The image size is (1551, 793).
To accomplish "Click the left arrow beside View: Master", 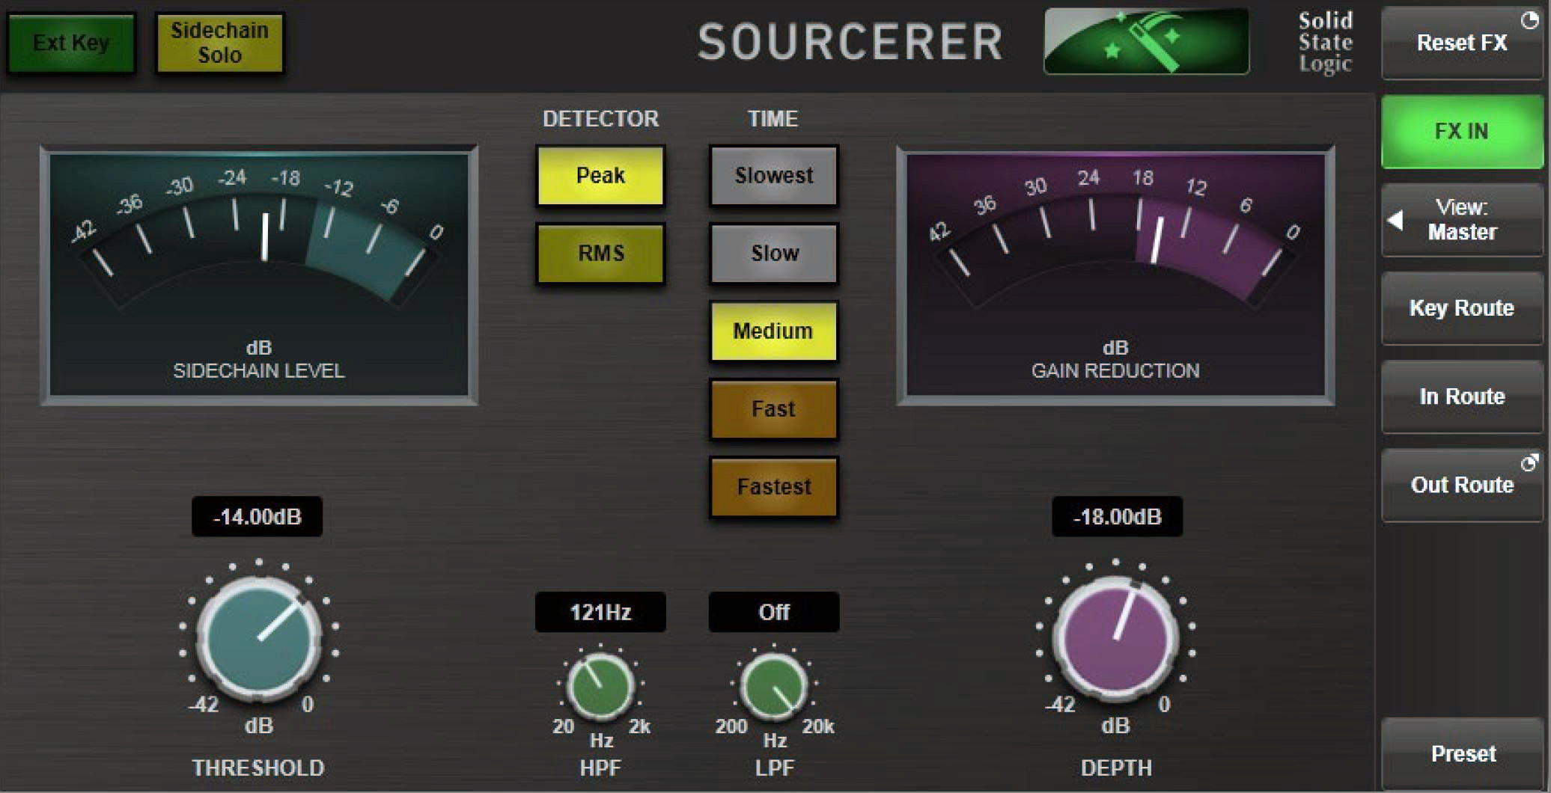I will (1395, 220).
